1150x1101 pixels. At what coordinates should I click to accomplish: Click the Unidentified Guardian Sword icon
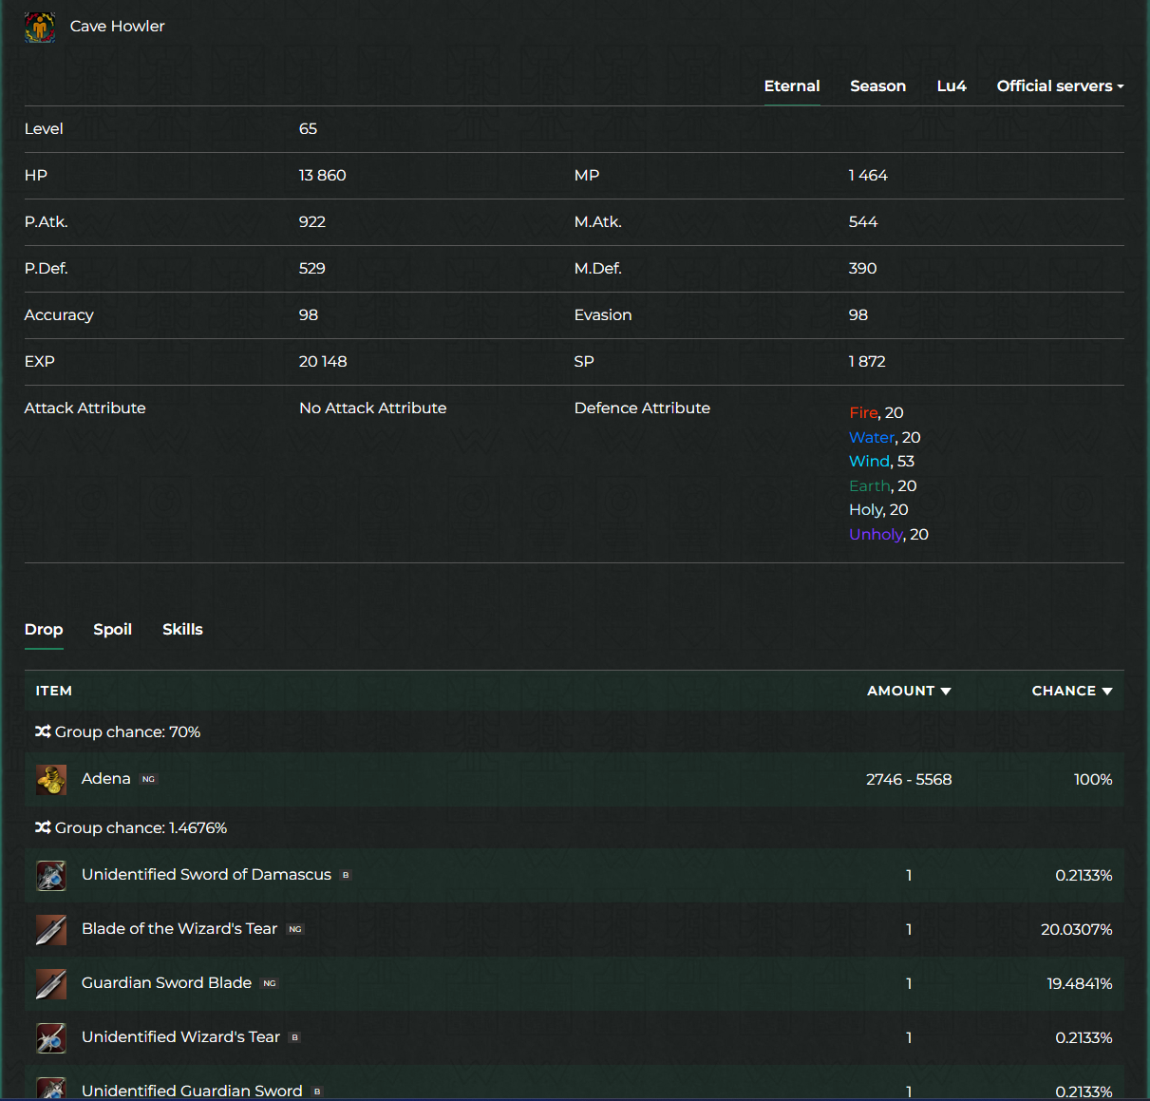tap(51, 1089)
